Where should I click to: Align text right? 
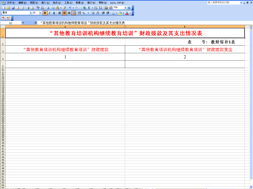[x=69, y=13]
